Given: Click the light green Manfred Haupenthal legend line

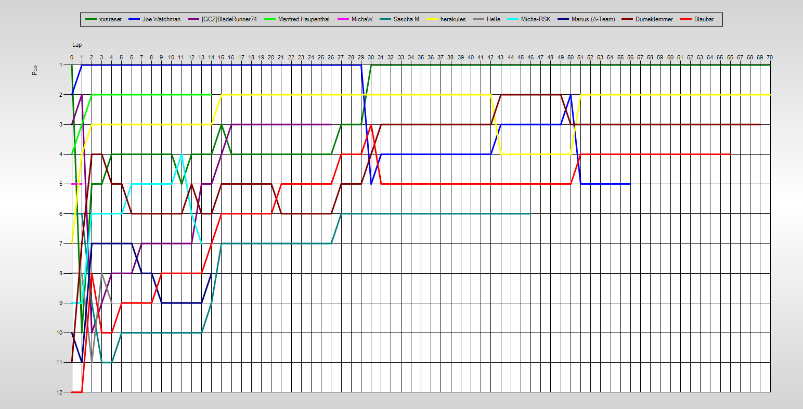Looking at the screenshot, I should 270,19.
